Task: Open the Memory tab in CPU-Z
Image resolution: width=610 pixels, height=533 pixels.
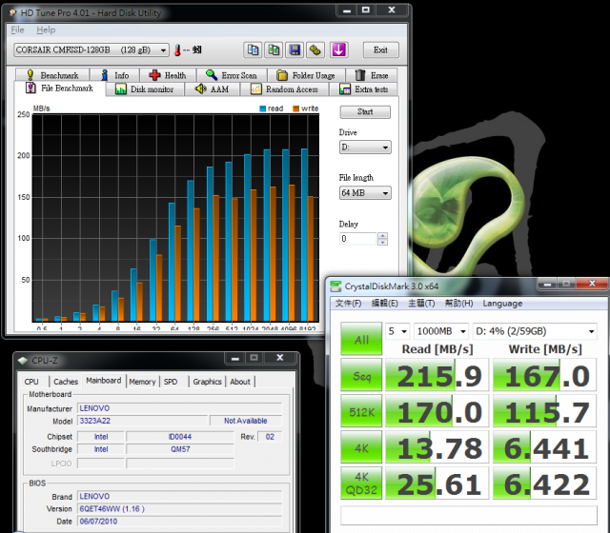Action: pyautogui.click(x=142, y=382)
